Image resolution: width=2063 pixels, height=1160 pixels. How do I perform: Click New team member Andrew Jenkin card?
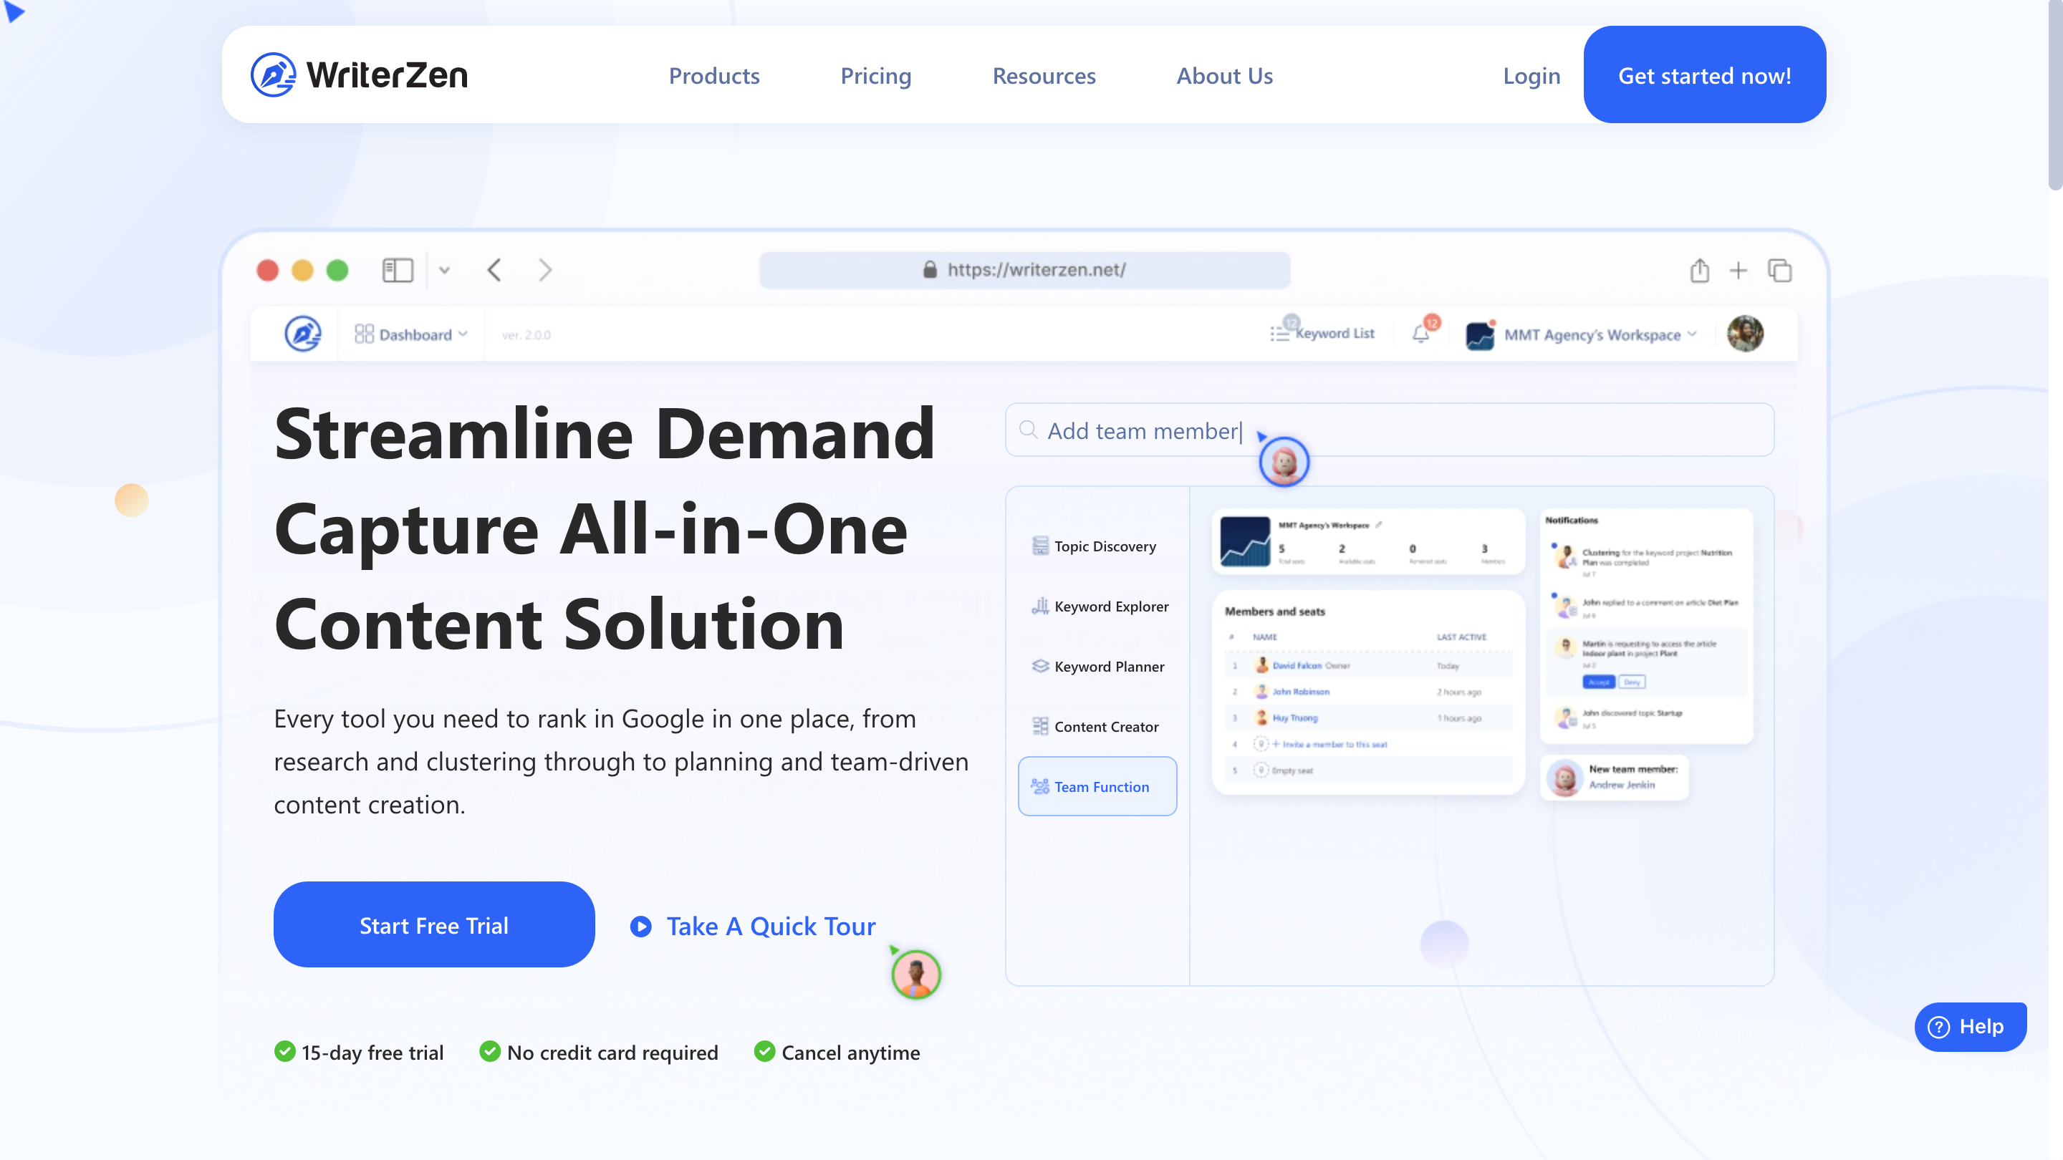1614,778
